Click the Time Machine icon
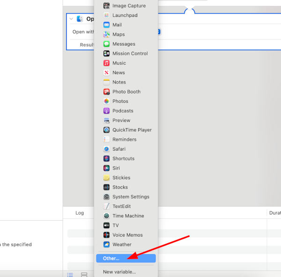 tap(107, 216)
